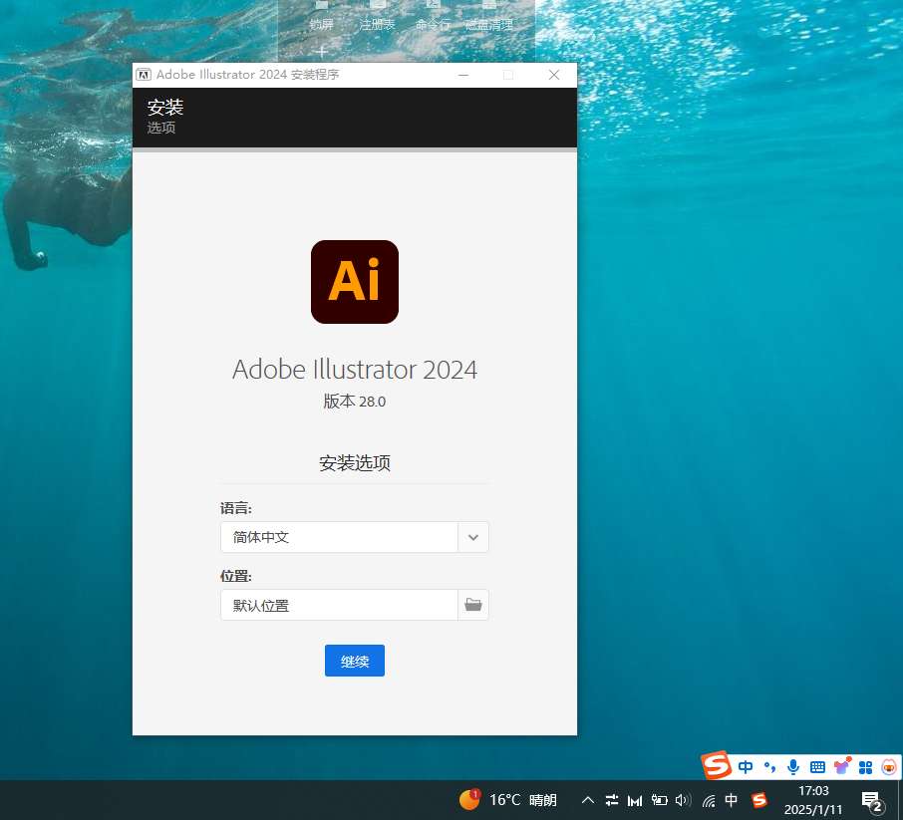Click the 版本 28.0 version text
This screenshot has height=820, width=903.
coord(354,402)
